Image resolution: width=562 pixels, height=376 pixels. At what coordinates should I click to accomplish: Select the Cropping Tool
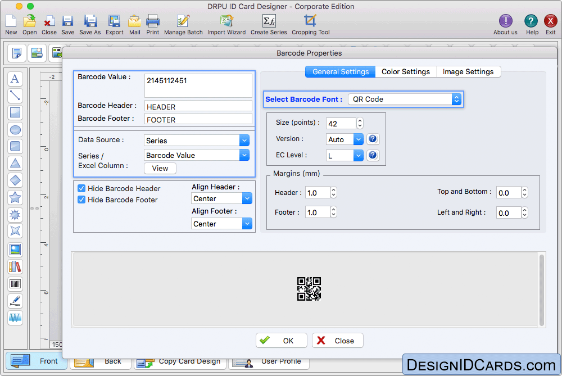[310, 24]
